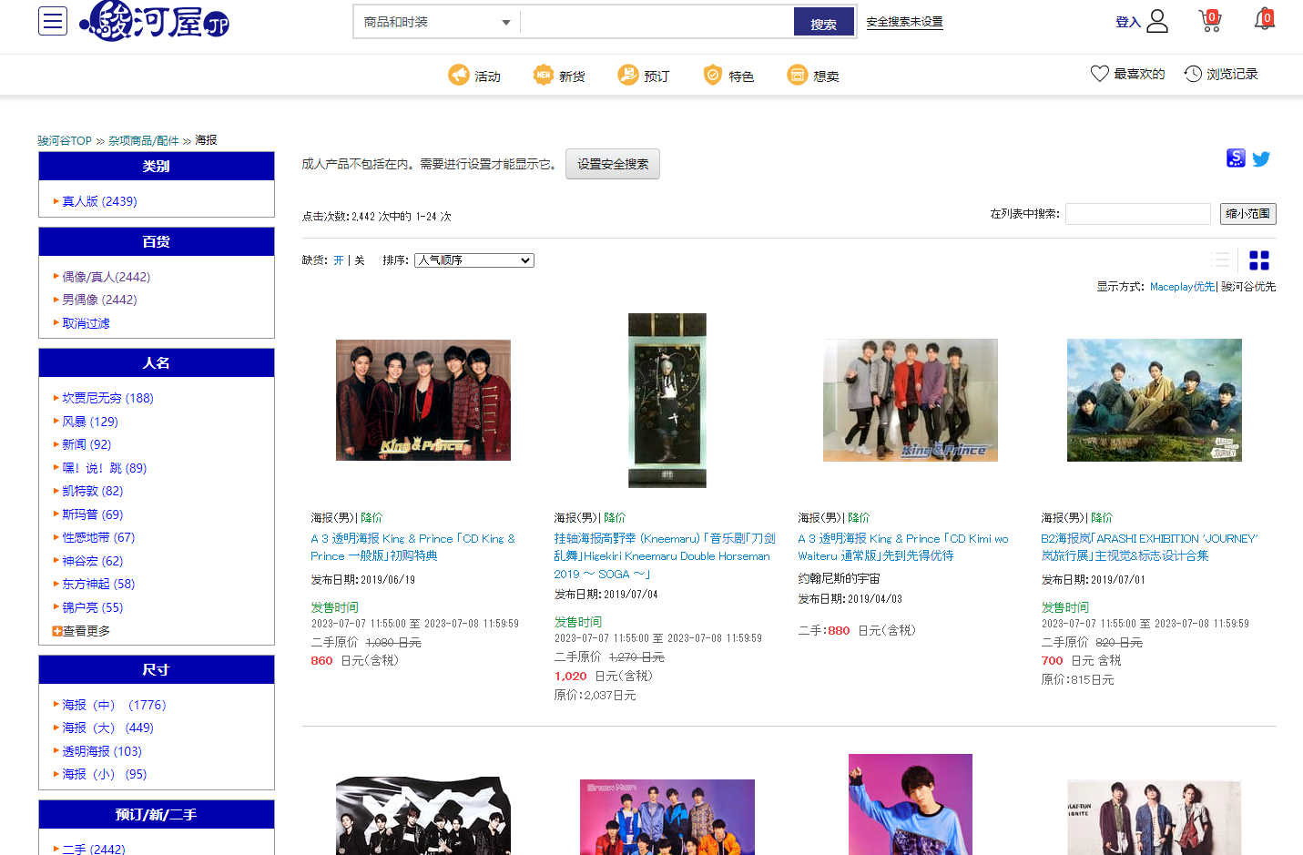
Task: Click into the main search text field
Action: point(657,22)
